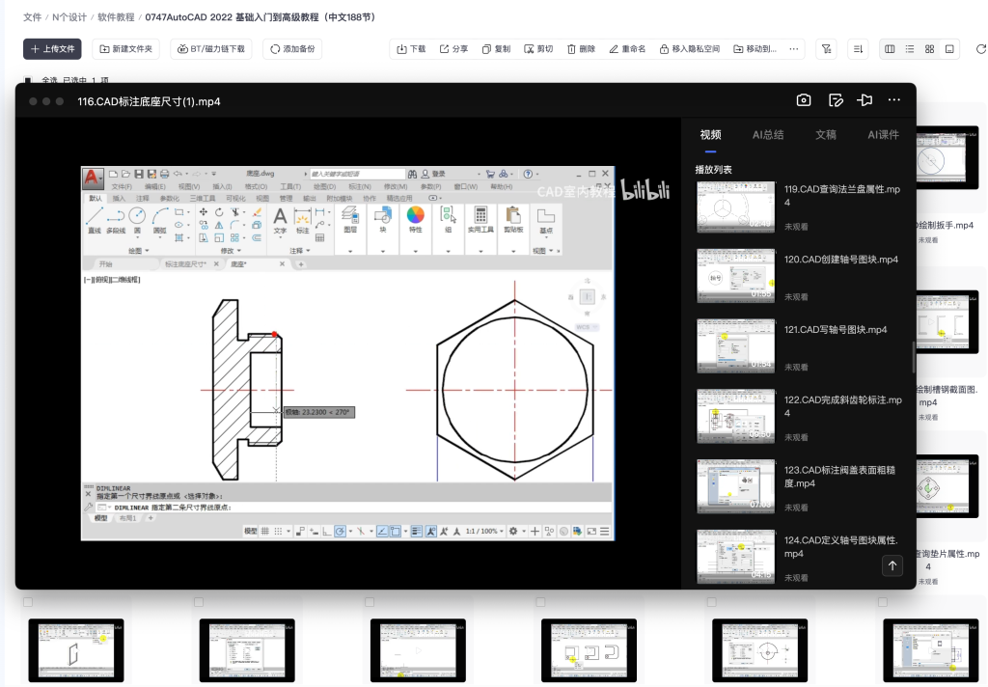Open the background thumbnail showing a 3D rectangular frame
Image resolution: width=988 pixels, height=687 pixels.
click(x=76, y=650)
